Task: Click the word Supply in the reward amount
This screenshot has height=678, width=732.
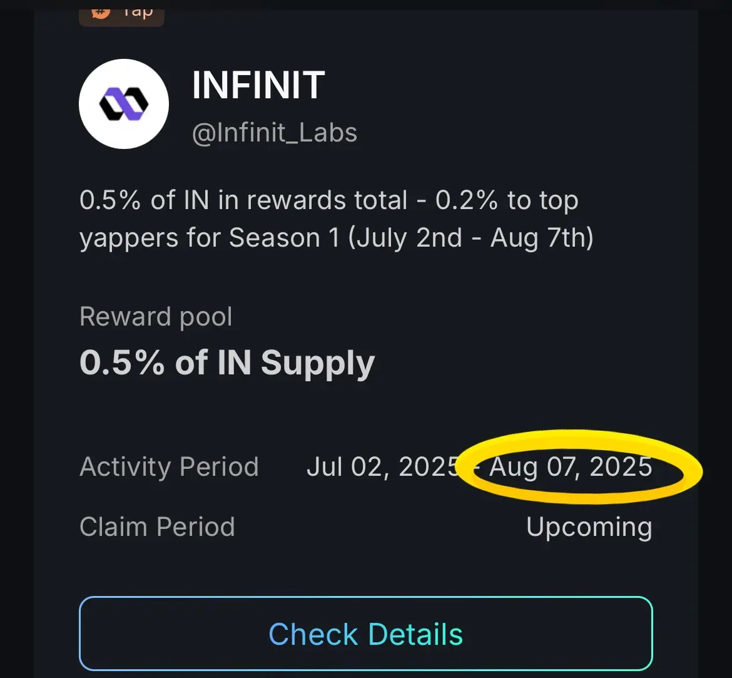Action: (317, 364)
